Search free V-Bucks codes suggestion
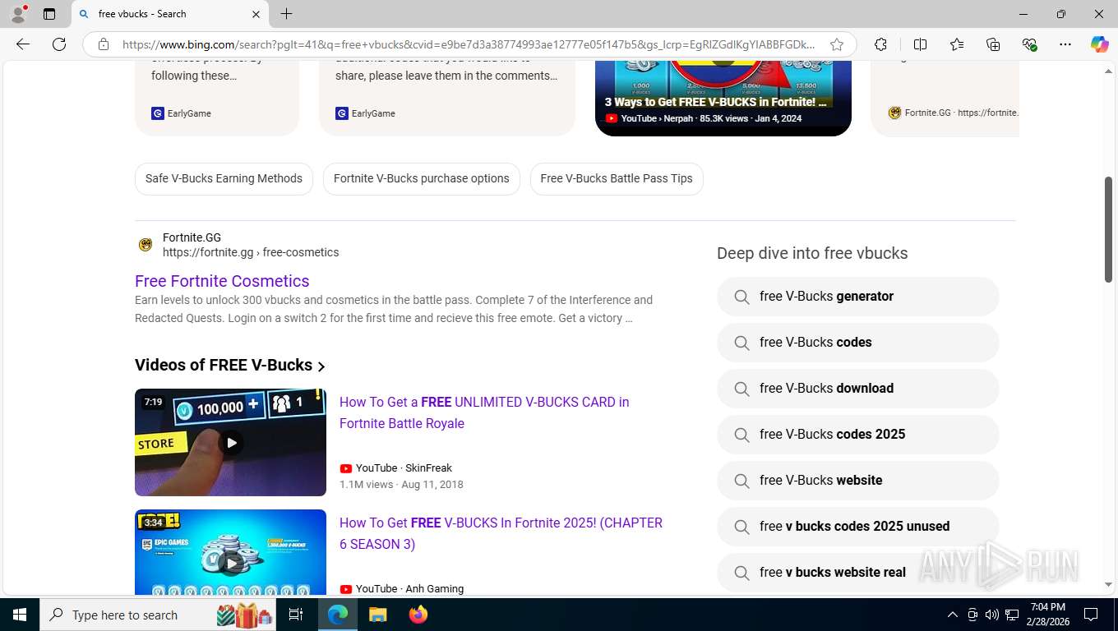This screenshot has width=1118, height=631. (x=858, y=343)
